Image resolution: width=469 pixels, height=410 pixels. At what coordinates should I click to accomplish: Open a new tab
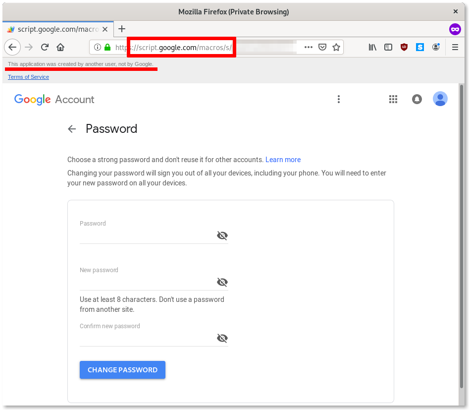coord(122,29)
